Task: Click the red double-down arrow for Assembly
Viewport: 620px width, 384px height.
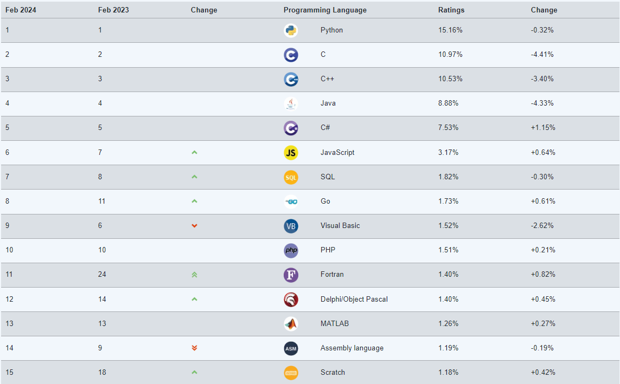Action: pyautogui.click(x=194, y=348)
